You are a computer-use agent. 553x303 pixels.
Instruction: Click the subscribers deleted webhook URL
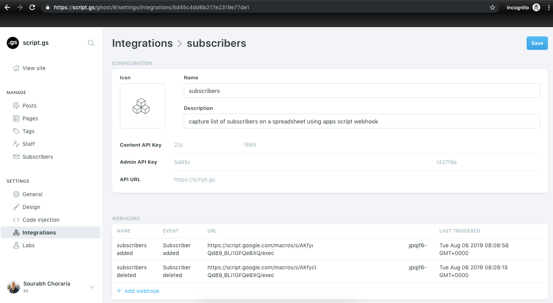(317, 271)
